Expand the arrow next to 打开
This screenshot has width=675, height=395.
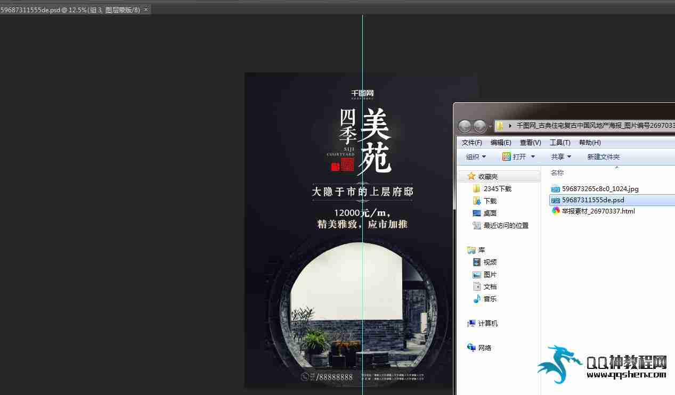click(x=533, y=157)
